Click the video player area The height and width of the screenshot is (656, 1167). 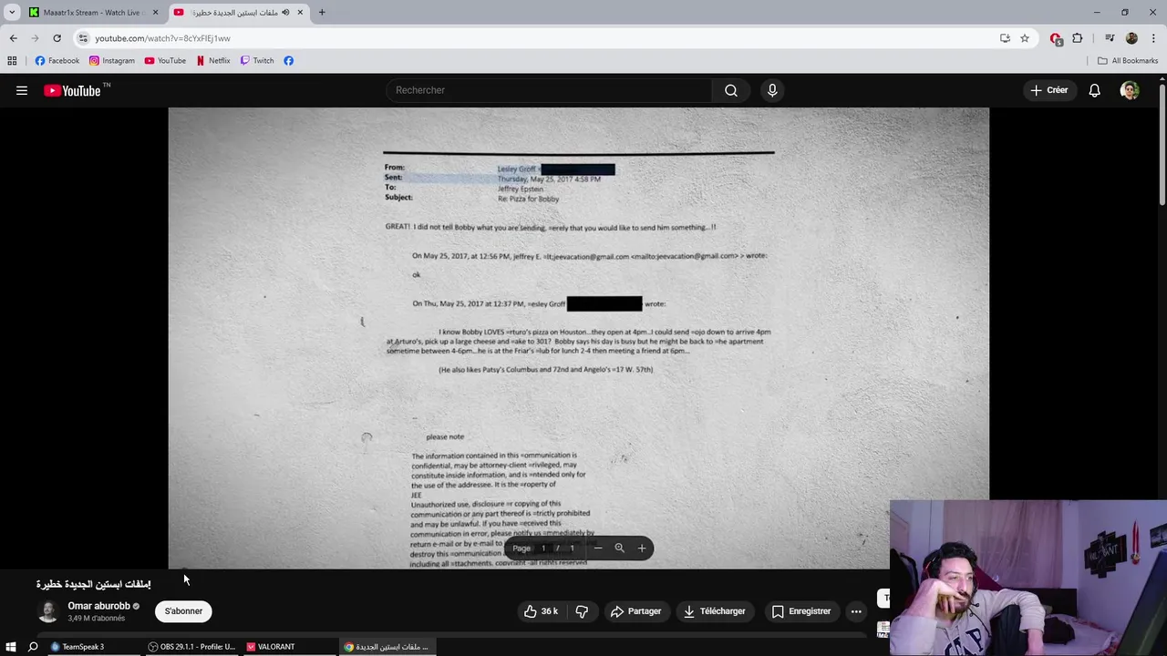tap(578, 338)
